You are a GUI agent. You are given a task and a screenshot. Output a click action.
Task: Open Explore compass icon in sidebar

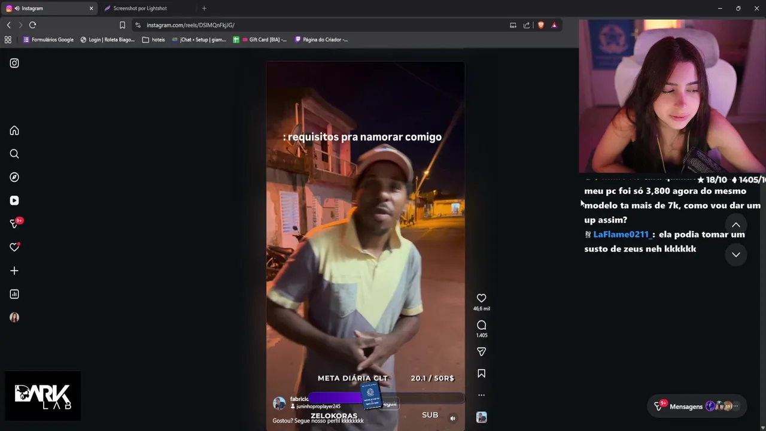coord(14,177)
